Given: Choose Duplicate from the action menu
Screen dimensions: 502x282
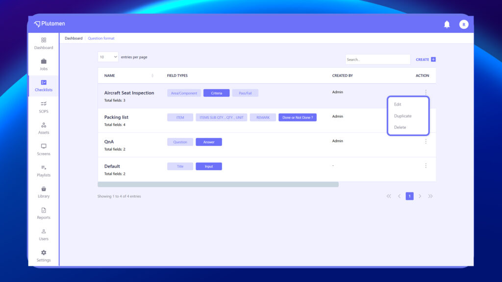Looking at the screenshot, I should coord(403,116).
